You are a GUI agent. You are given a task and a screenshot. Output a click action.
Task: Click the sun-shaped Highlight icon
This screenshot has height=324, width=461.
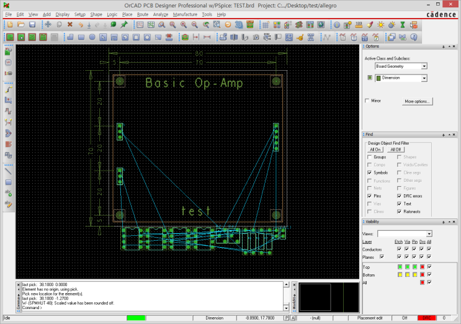click(381, 25)
